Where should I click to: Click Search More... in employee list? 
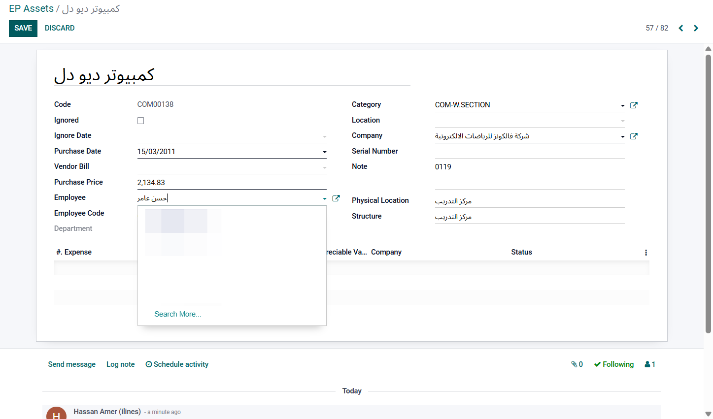[x=178, y=314]
